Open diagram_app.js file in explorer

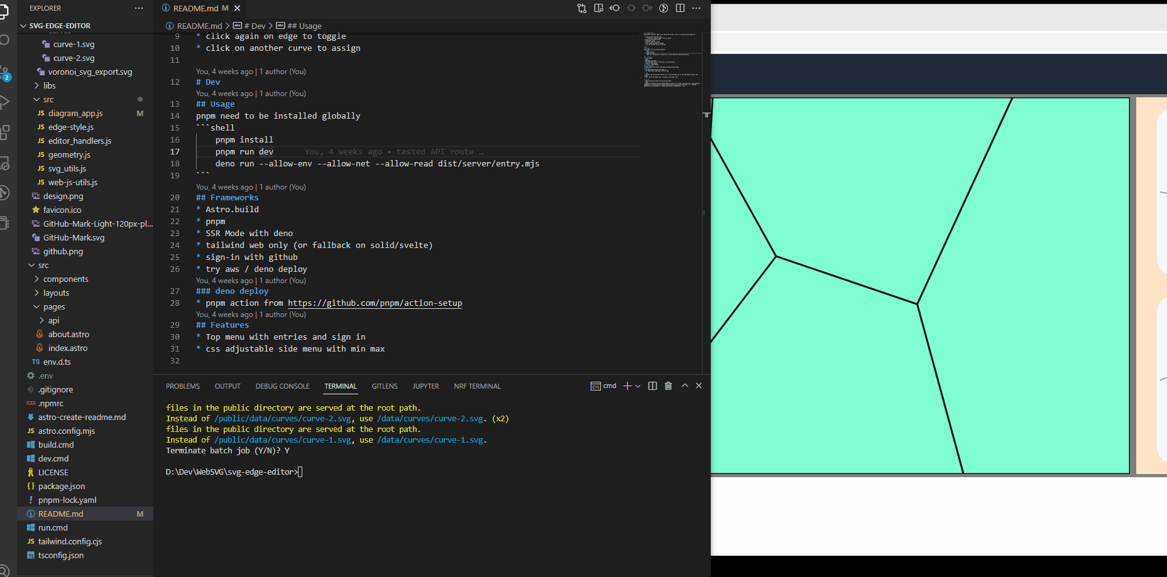pos(75,113)
